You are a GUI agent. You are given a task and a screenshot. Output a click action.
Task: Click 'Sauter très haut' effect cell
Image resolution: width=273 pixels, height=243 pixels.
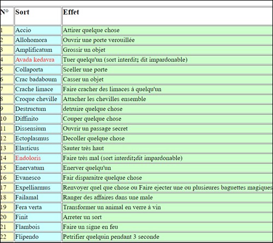tap(168, 148)
